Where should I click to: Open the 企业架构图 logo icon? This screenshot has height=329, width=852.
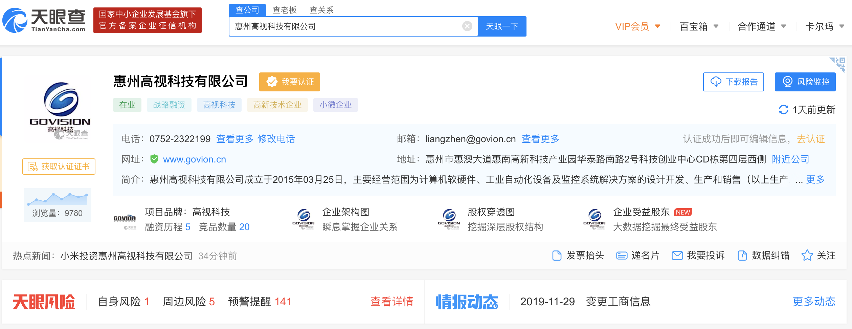[304, 219]
